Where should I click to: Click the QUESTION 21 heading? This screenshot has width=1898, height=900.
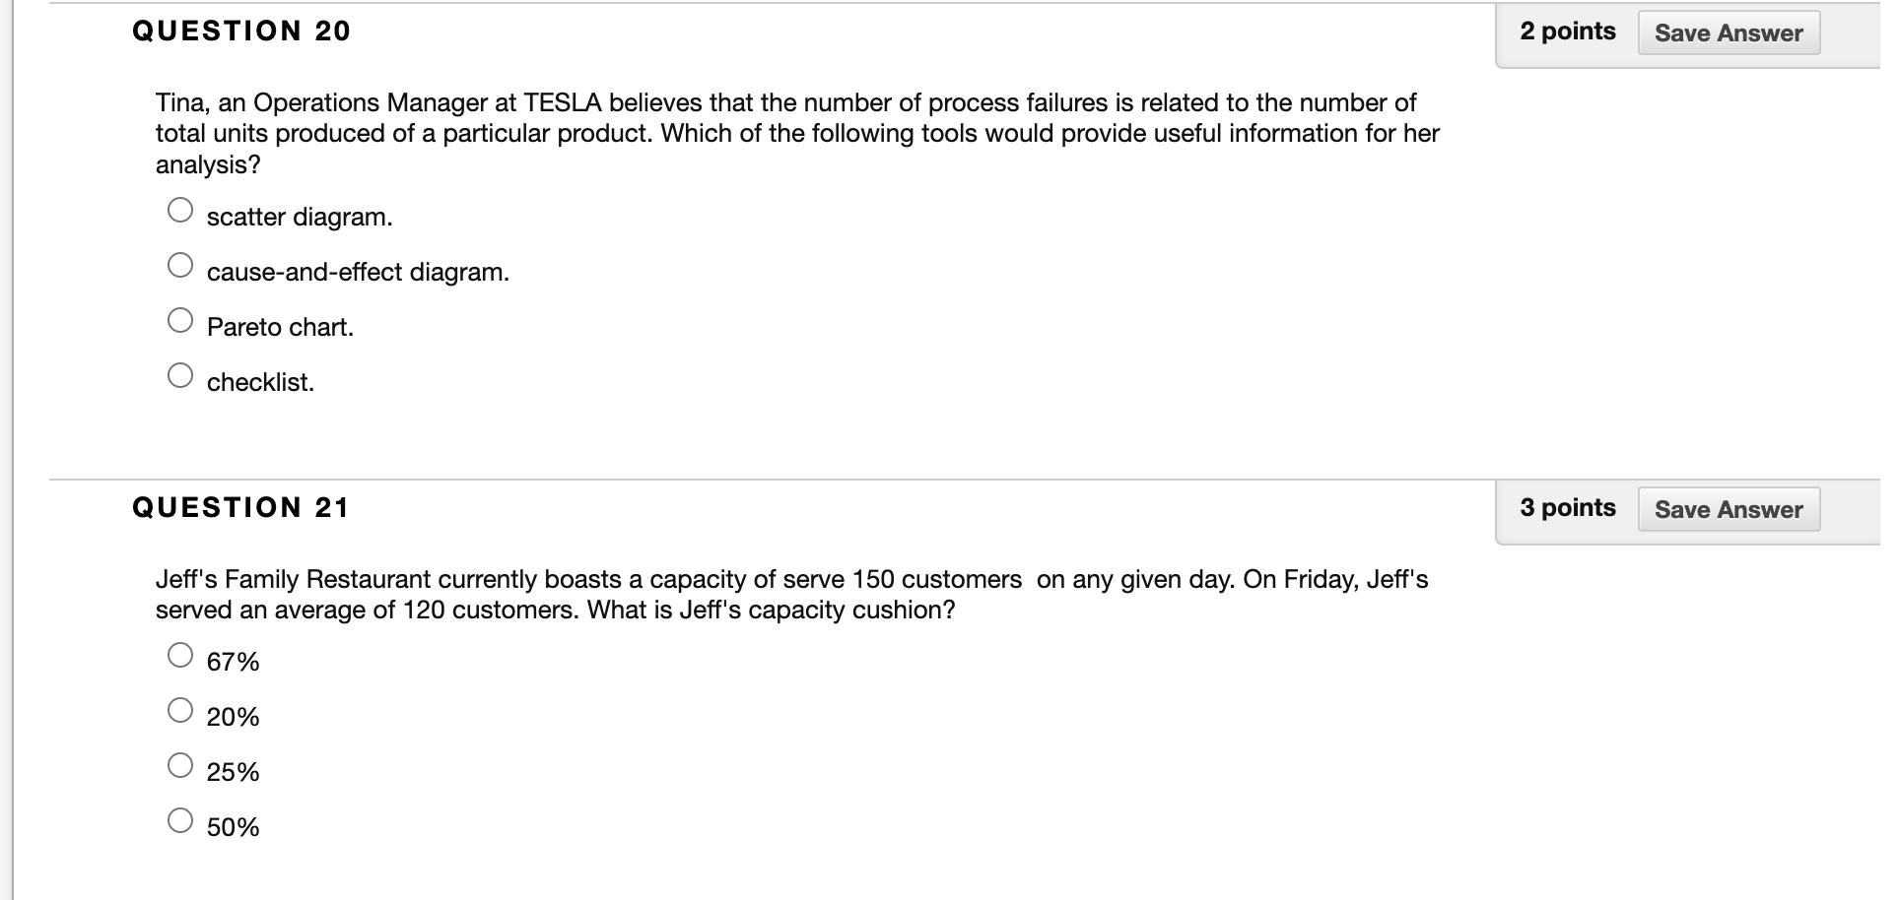pos(241,507)
